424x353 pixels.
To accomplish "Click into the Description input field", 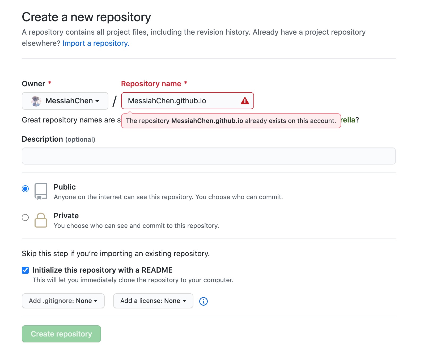I will (209, 156).
